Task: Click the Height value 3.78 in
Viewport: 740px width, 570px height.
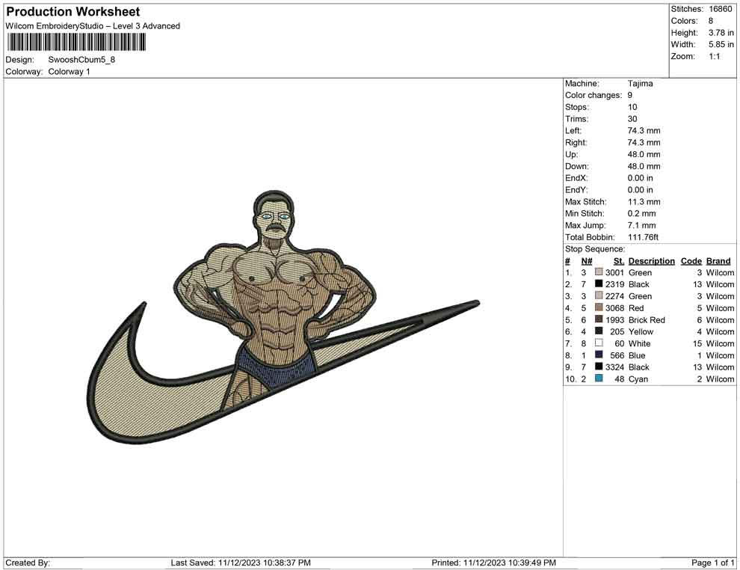Action: coord(721,33)
